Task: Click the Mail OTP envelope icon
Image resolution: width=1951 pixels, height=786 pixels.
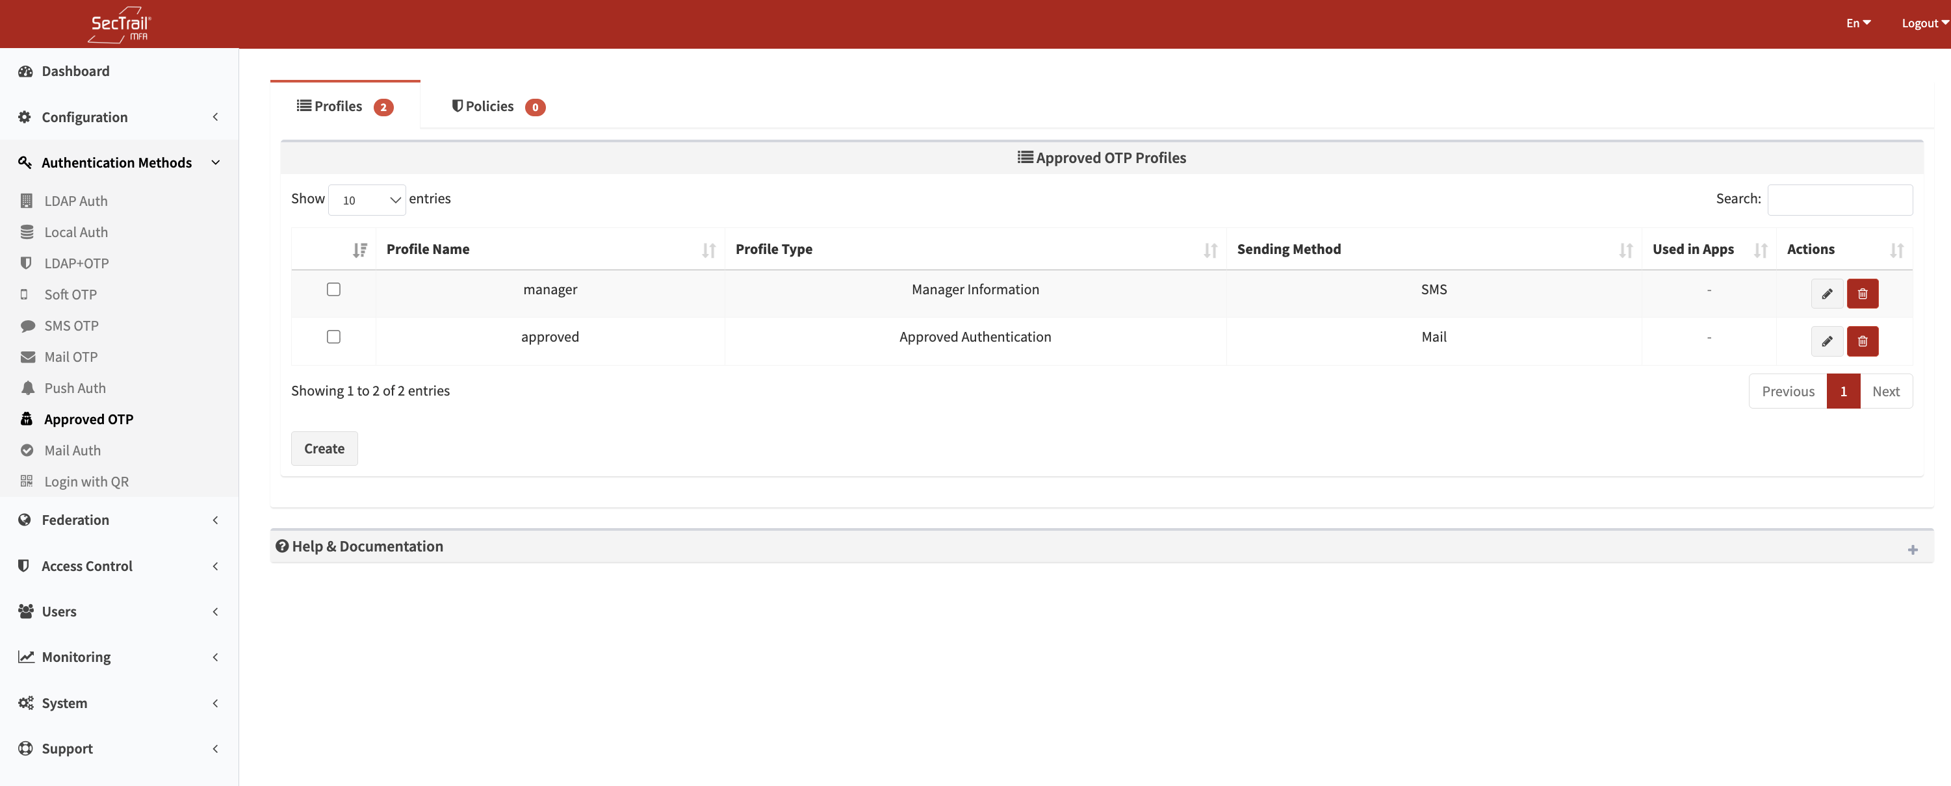Action: tap(27, 357)
